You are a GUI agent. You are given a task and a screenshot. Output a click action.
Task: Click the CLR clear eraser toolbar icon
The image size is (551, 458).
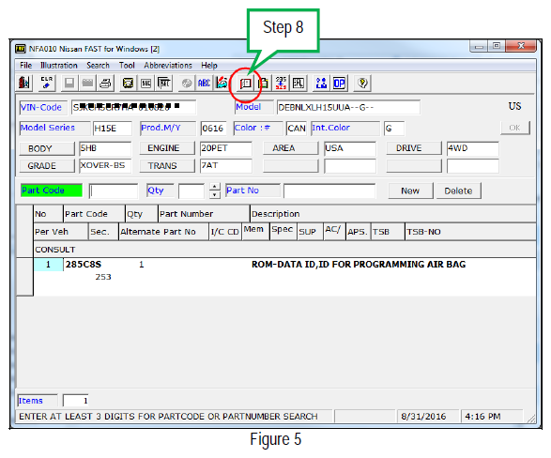(x=46, y=84)
